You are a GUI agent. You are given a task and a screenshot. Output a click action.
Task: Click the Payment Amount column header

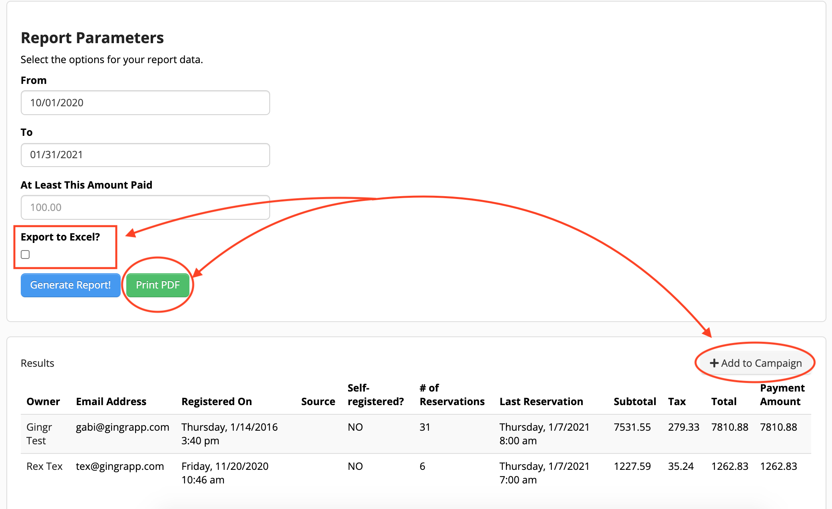782,394
